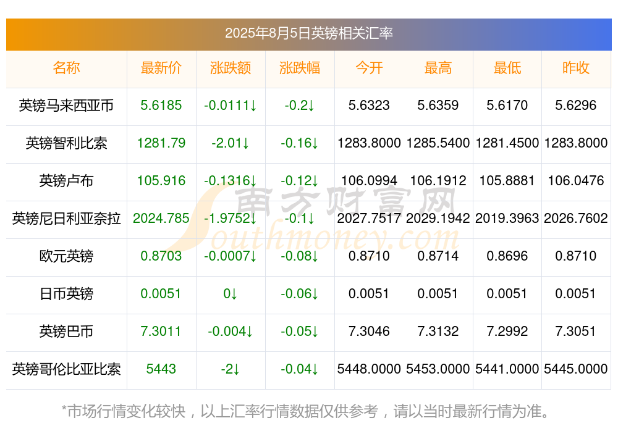Viewport: 618px width, 431px height.
Task: Click the 最新价 column header
Action: tap(161, 68)
